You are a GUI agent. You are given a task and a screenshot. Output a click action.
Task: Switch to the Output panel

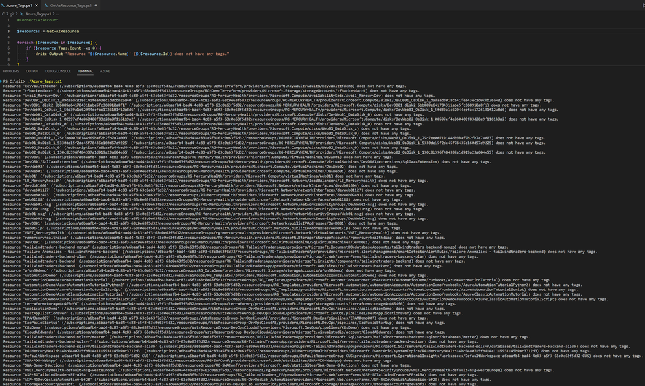32,71
